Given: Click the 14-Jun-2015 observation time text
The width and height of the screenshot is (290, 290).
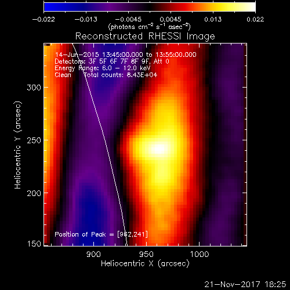Looking at the screenshot, I should (126, 55).
